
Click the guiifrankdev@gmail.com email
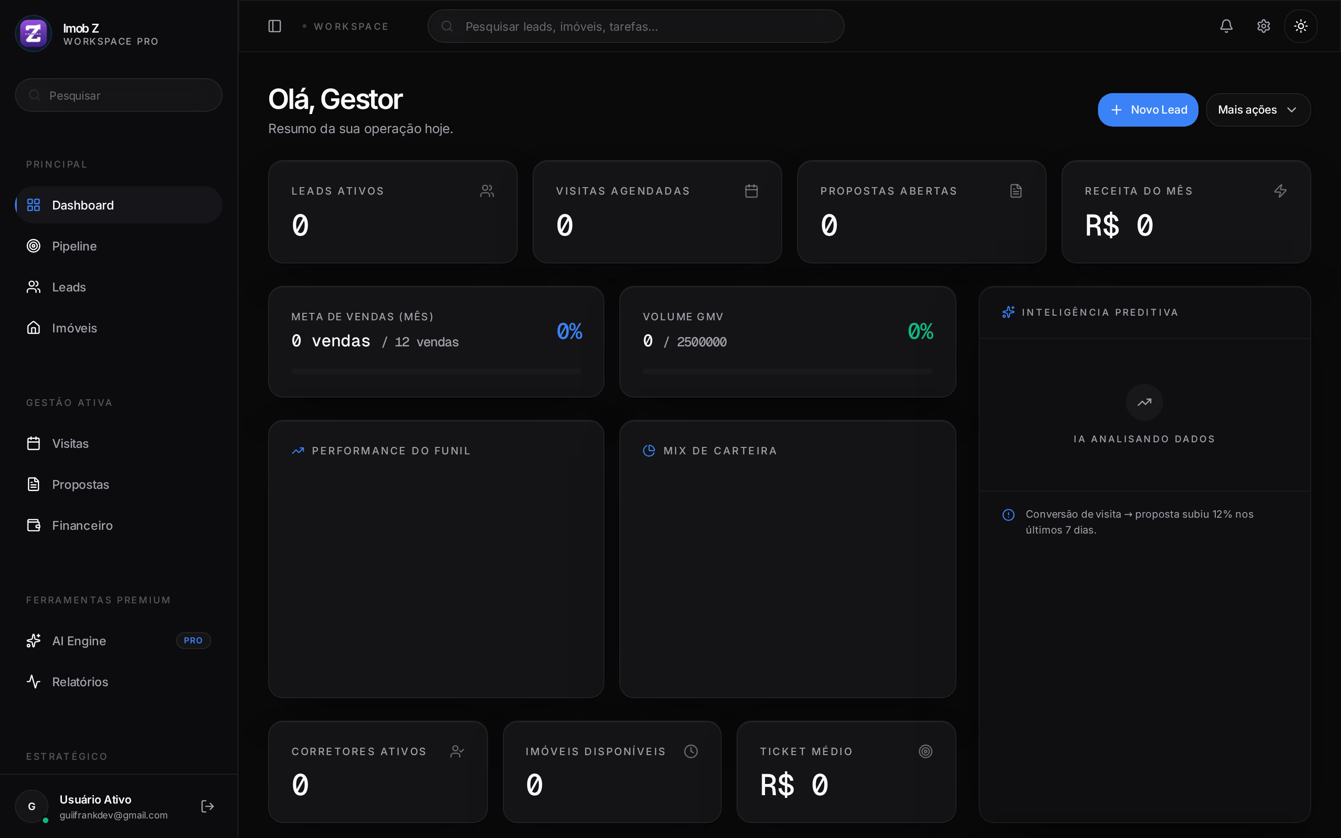pos(114,815)
